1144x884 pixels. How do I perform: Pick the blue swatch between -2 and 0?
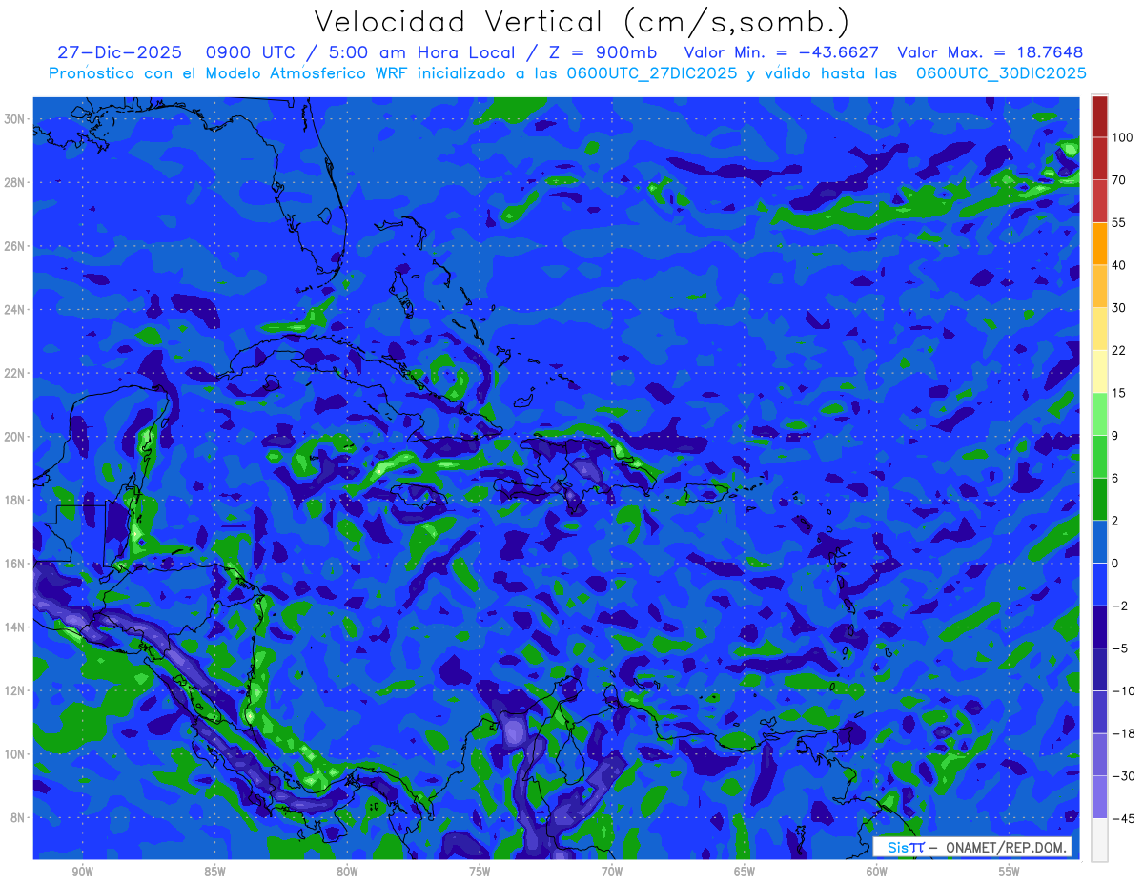tap(1099, 584)
